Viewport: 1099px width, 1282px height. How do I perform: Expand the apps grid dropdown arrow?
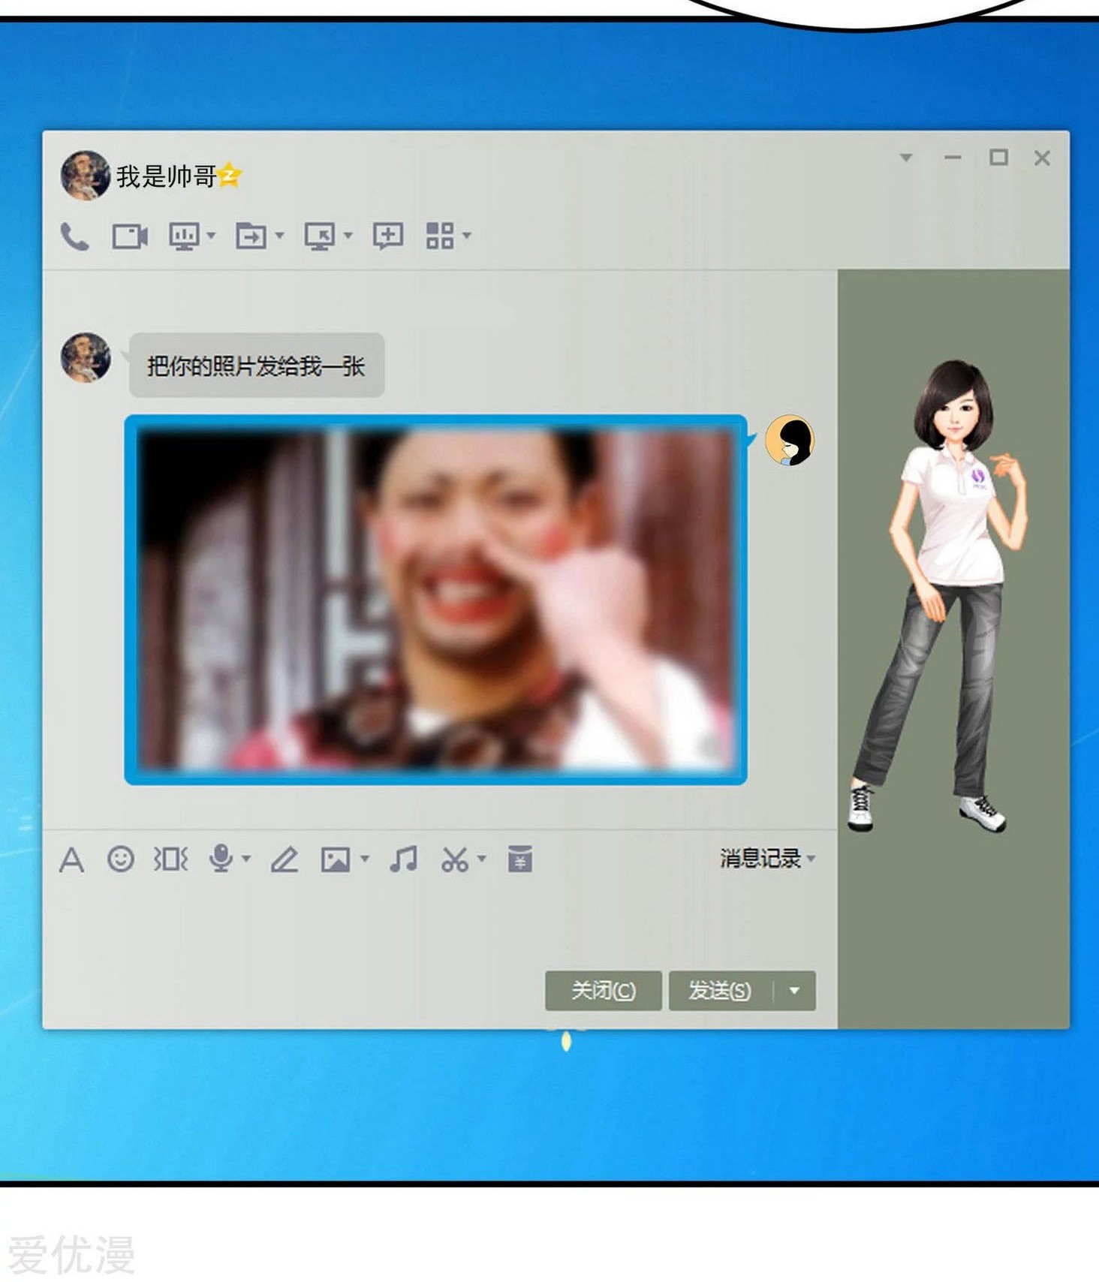point(467,236)
